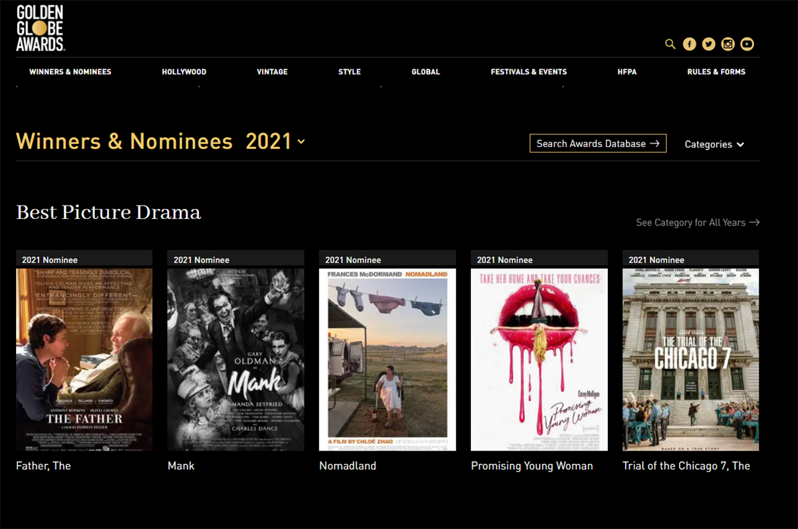Visit the Facebook icon link

click(690, 45)
